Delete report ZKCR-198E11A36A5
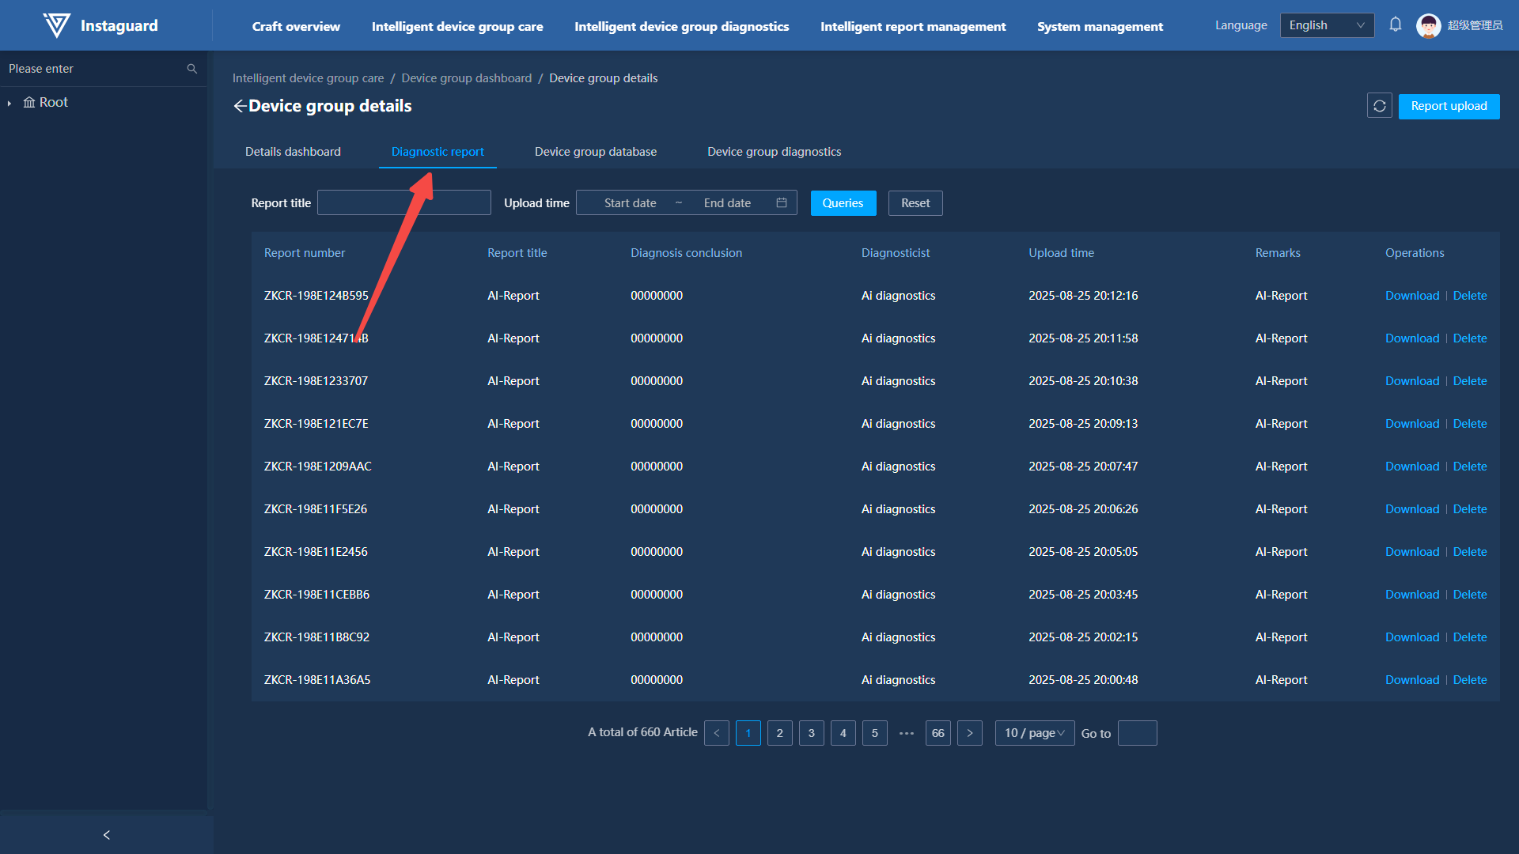This screenshot has width=1519, height=854. pyautogui.click(x=1469, y=680)
